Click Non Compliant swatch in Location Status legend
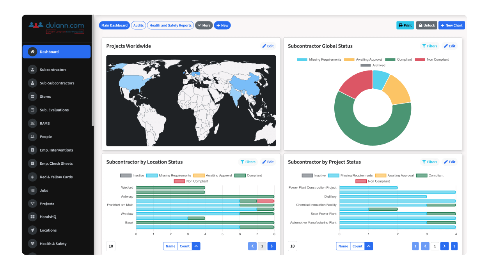Screen dimensions: 488x271 click(x=179, y=181)
